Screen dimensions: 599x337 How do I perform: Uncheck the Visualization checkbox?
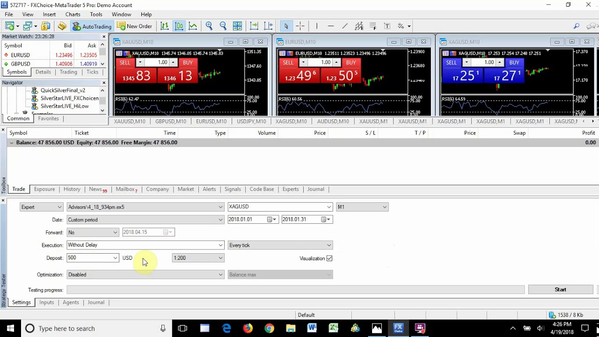pyautogui.click(x=329, y=258)
